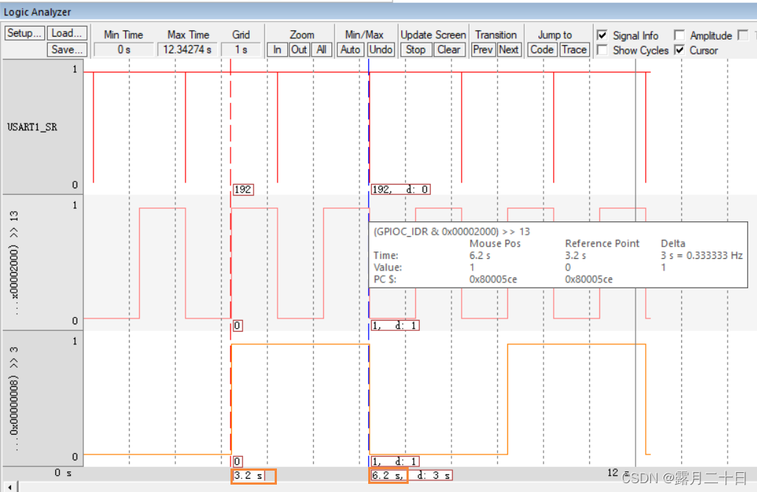Click the d: 3 s delta label
This screenshot has width=757, height=492.
point(434,476)
